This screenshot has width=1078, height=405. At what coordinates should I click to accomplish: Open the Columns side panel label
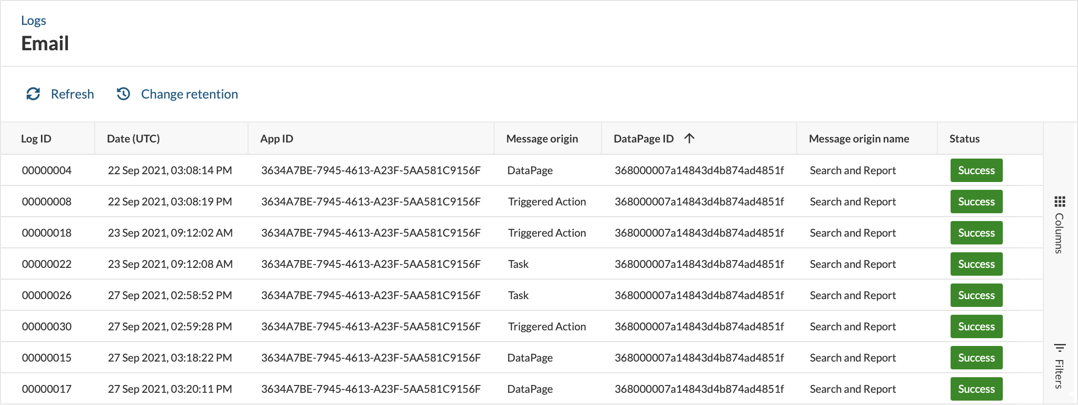[x=1059, y=233]
